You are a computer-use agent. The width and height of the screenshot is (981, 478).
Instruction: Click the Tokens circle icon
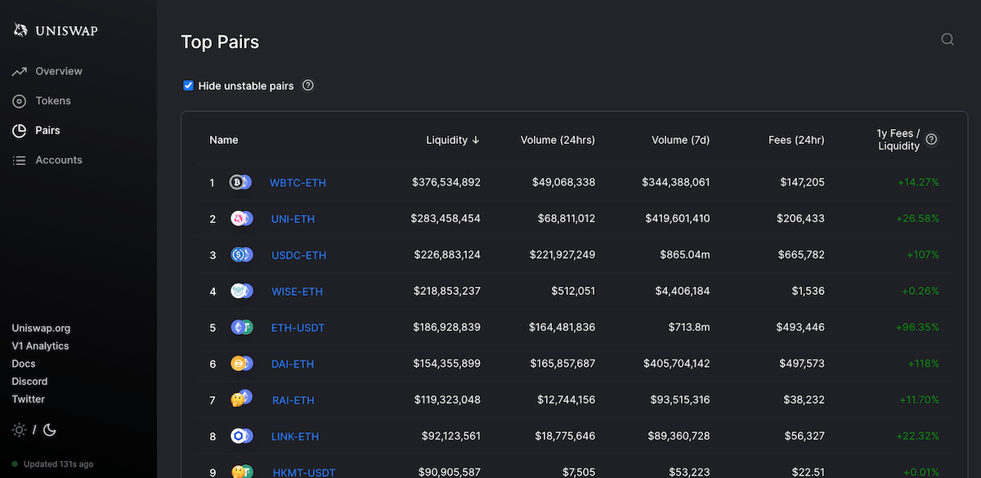(20, 101)
